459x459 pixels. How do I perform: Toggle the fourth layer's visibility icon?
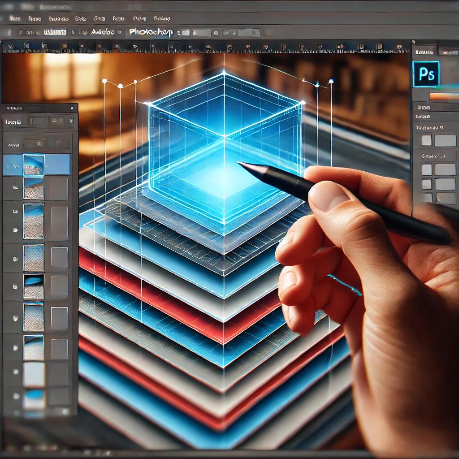click(x=15, y=259)
